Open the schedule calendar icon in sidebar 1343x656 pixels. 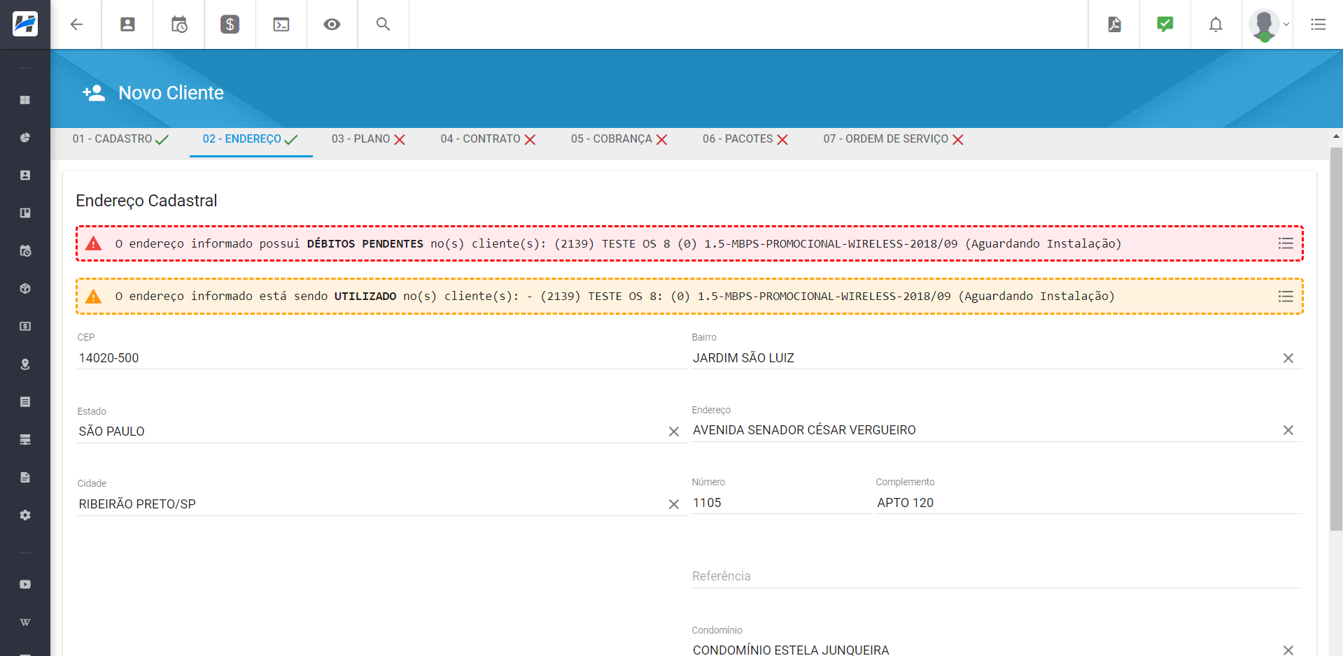25,251
